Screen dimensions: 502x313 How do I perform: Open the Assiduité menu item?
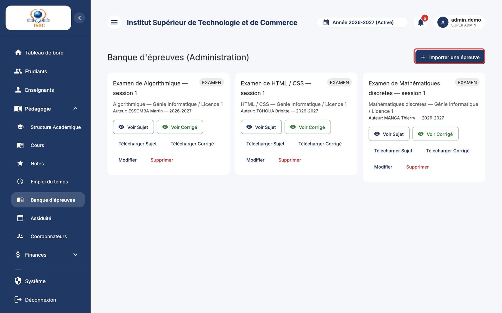pyautogui.click(x=48, y=218)
